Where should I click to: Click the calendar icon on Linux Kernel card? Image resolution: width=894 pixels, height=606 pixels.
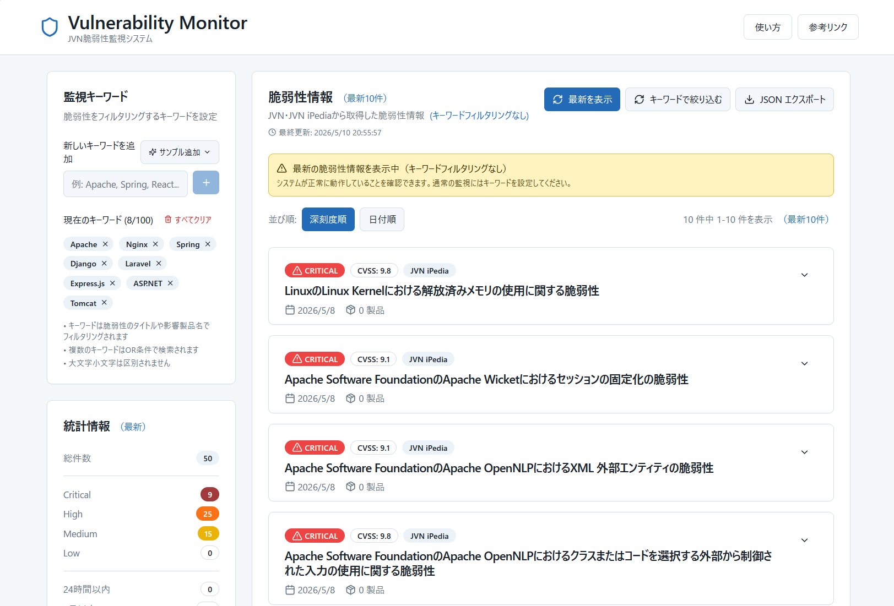290,310
